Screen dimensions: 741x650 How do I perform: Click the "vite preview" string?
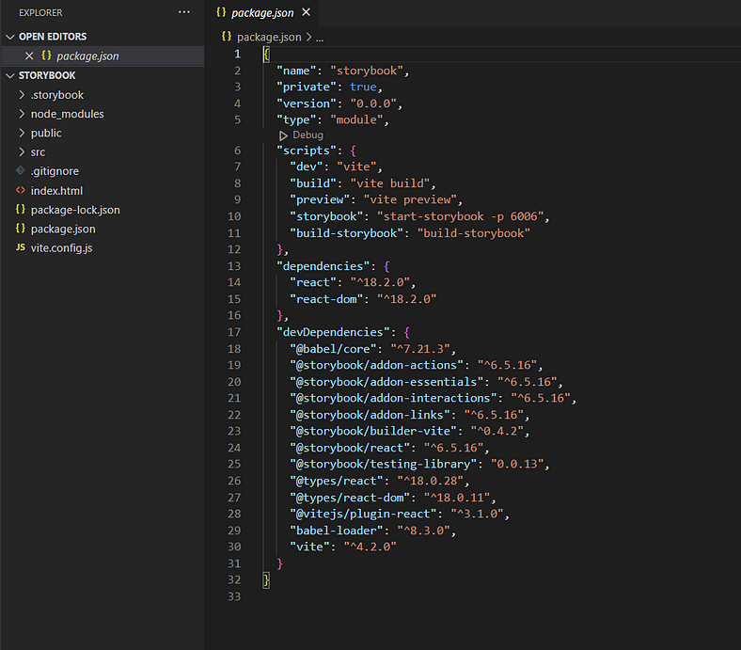[x=410, y=199]
